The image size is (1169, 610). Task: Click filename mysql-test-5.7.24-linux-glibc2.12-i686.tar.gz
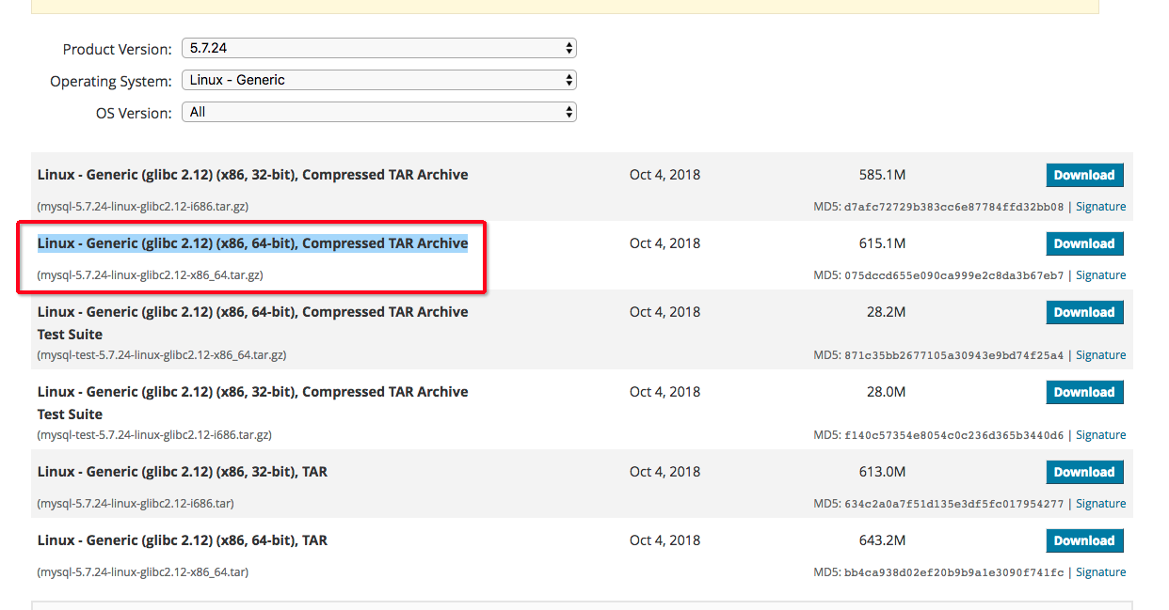pos(155,435)
